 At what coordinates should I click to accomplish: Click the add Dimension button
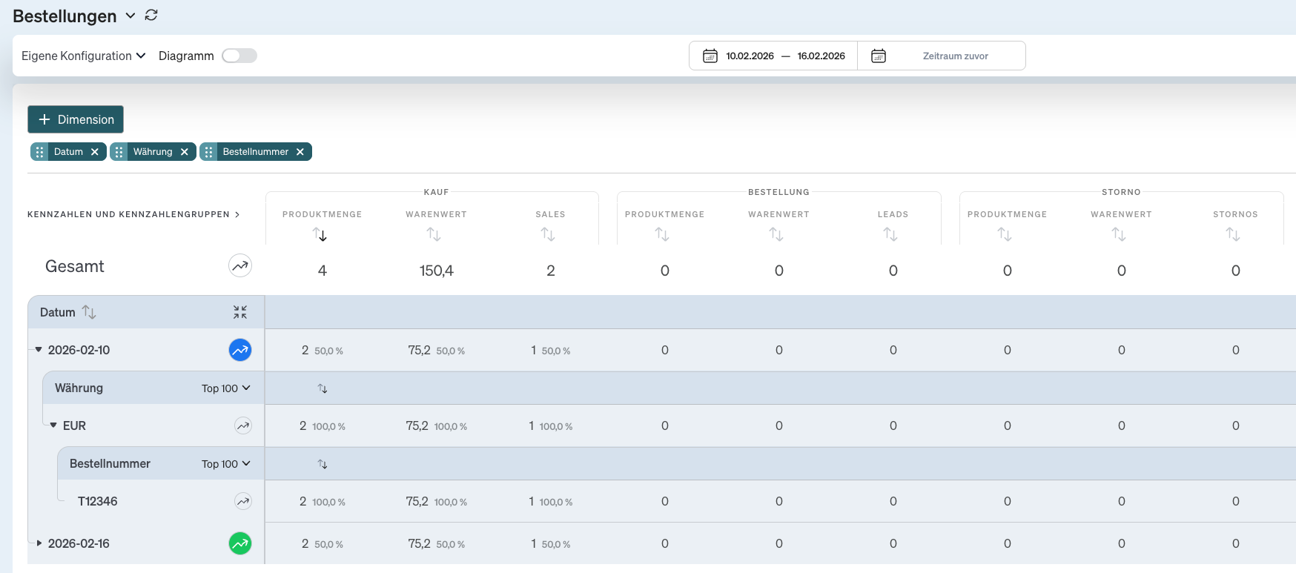pyautogui.click(x=76, y=119)
